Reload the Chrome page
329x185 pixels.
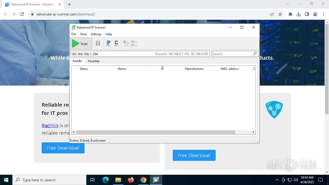pyautogui.click(x=22, y=14)
